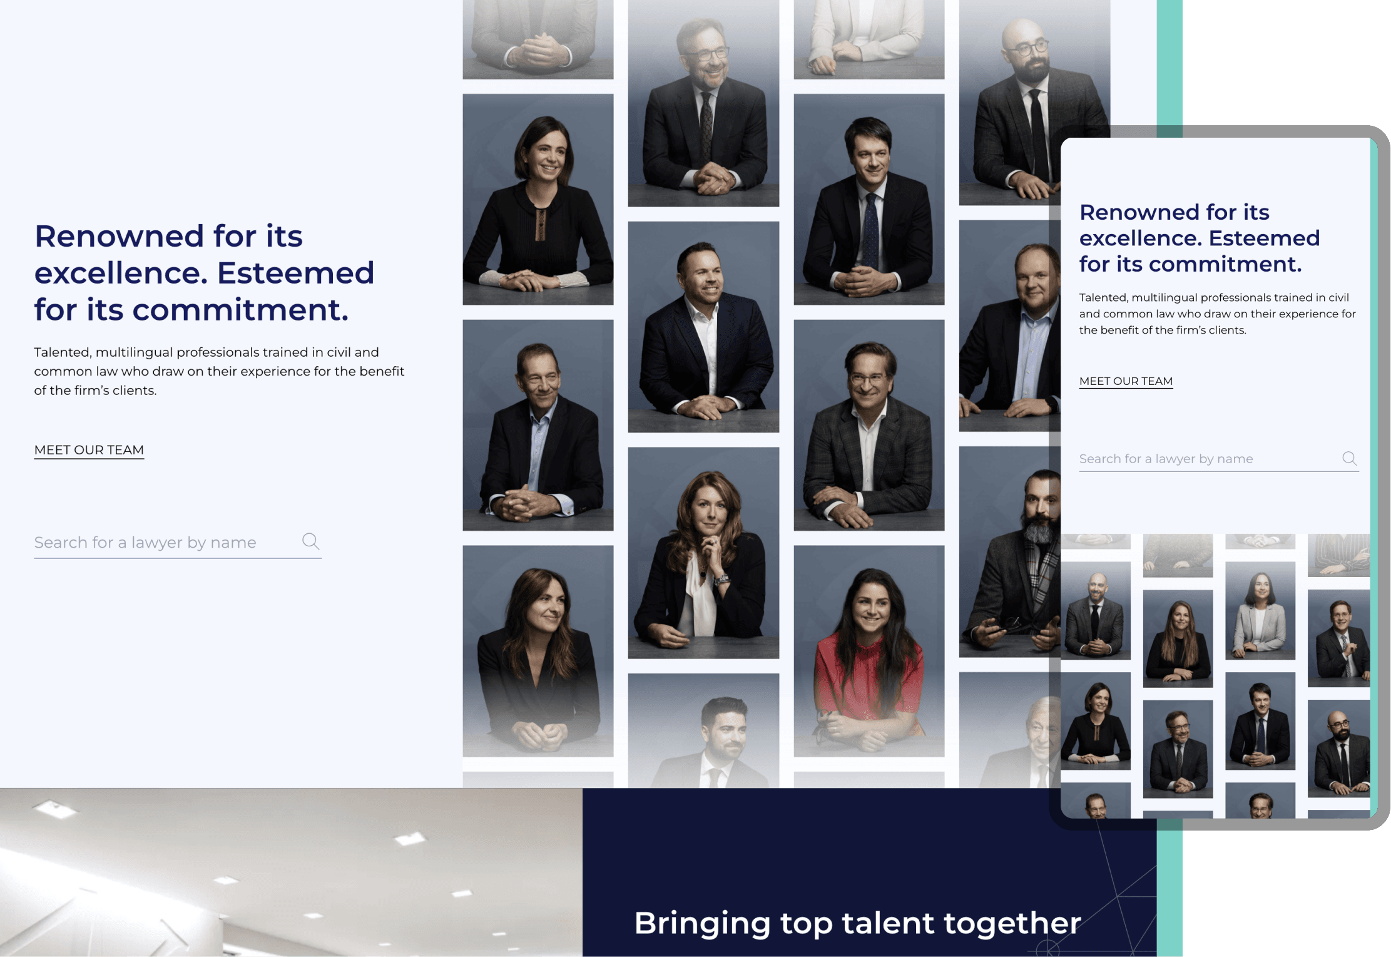Focus the tablet lawyer name search field
This screenshot has height=957, width=1391.
pyautogui.click(x=1219, y=459)
